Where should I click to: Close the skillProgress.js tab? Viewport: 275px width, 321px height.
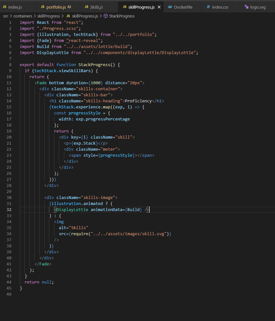click(x=159, y=6)
